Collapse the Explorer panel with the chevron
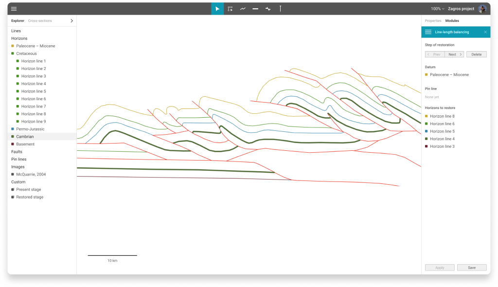The height and width of the screenshot is (287, 498). click(x=72, y=21)
